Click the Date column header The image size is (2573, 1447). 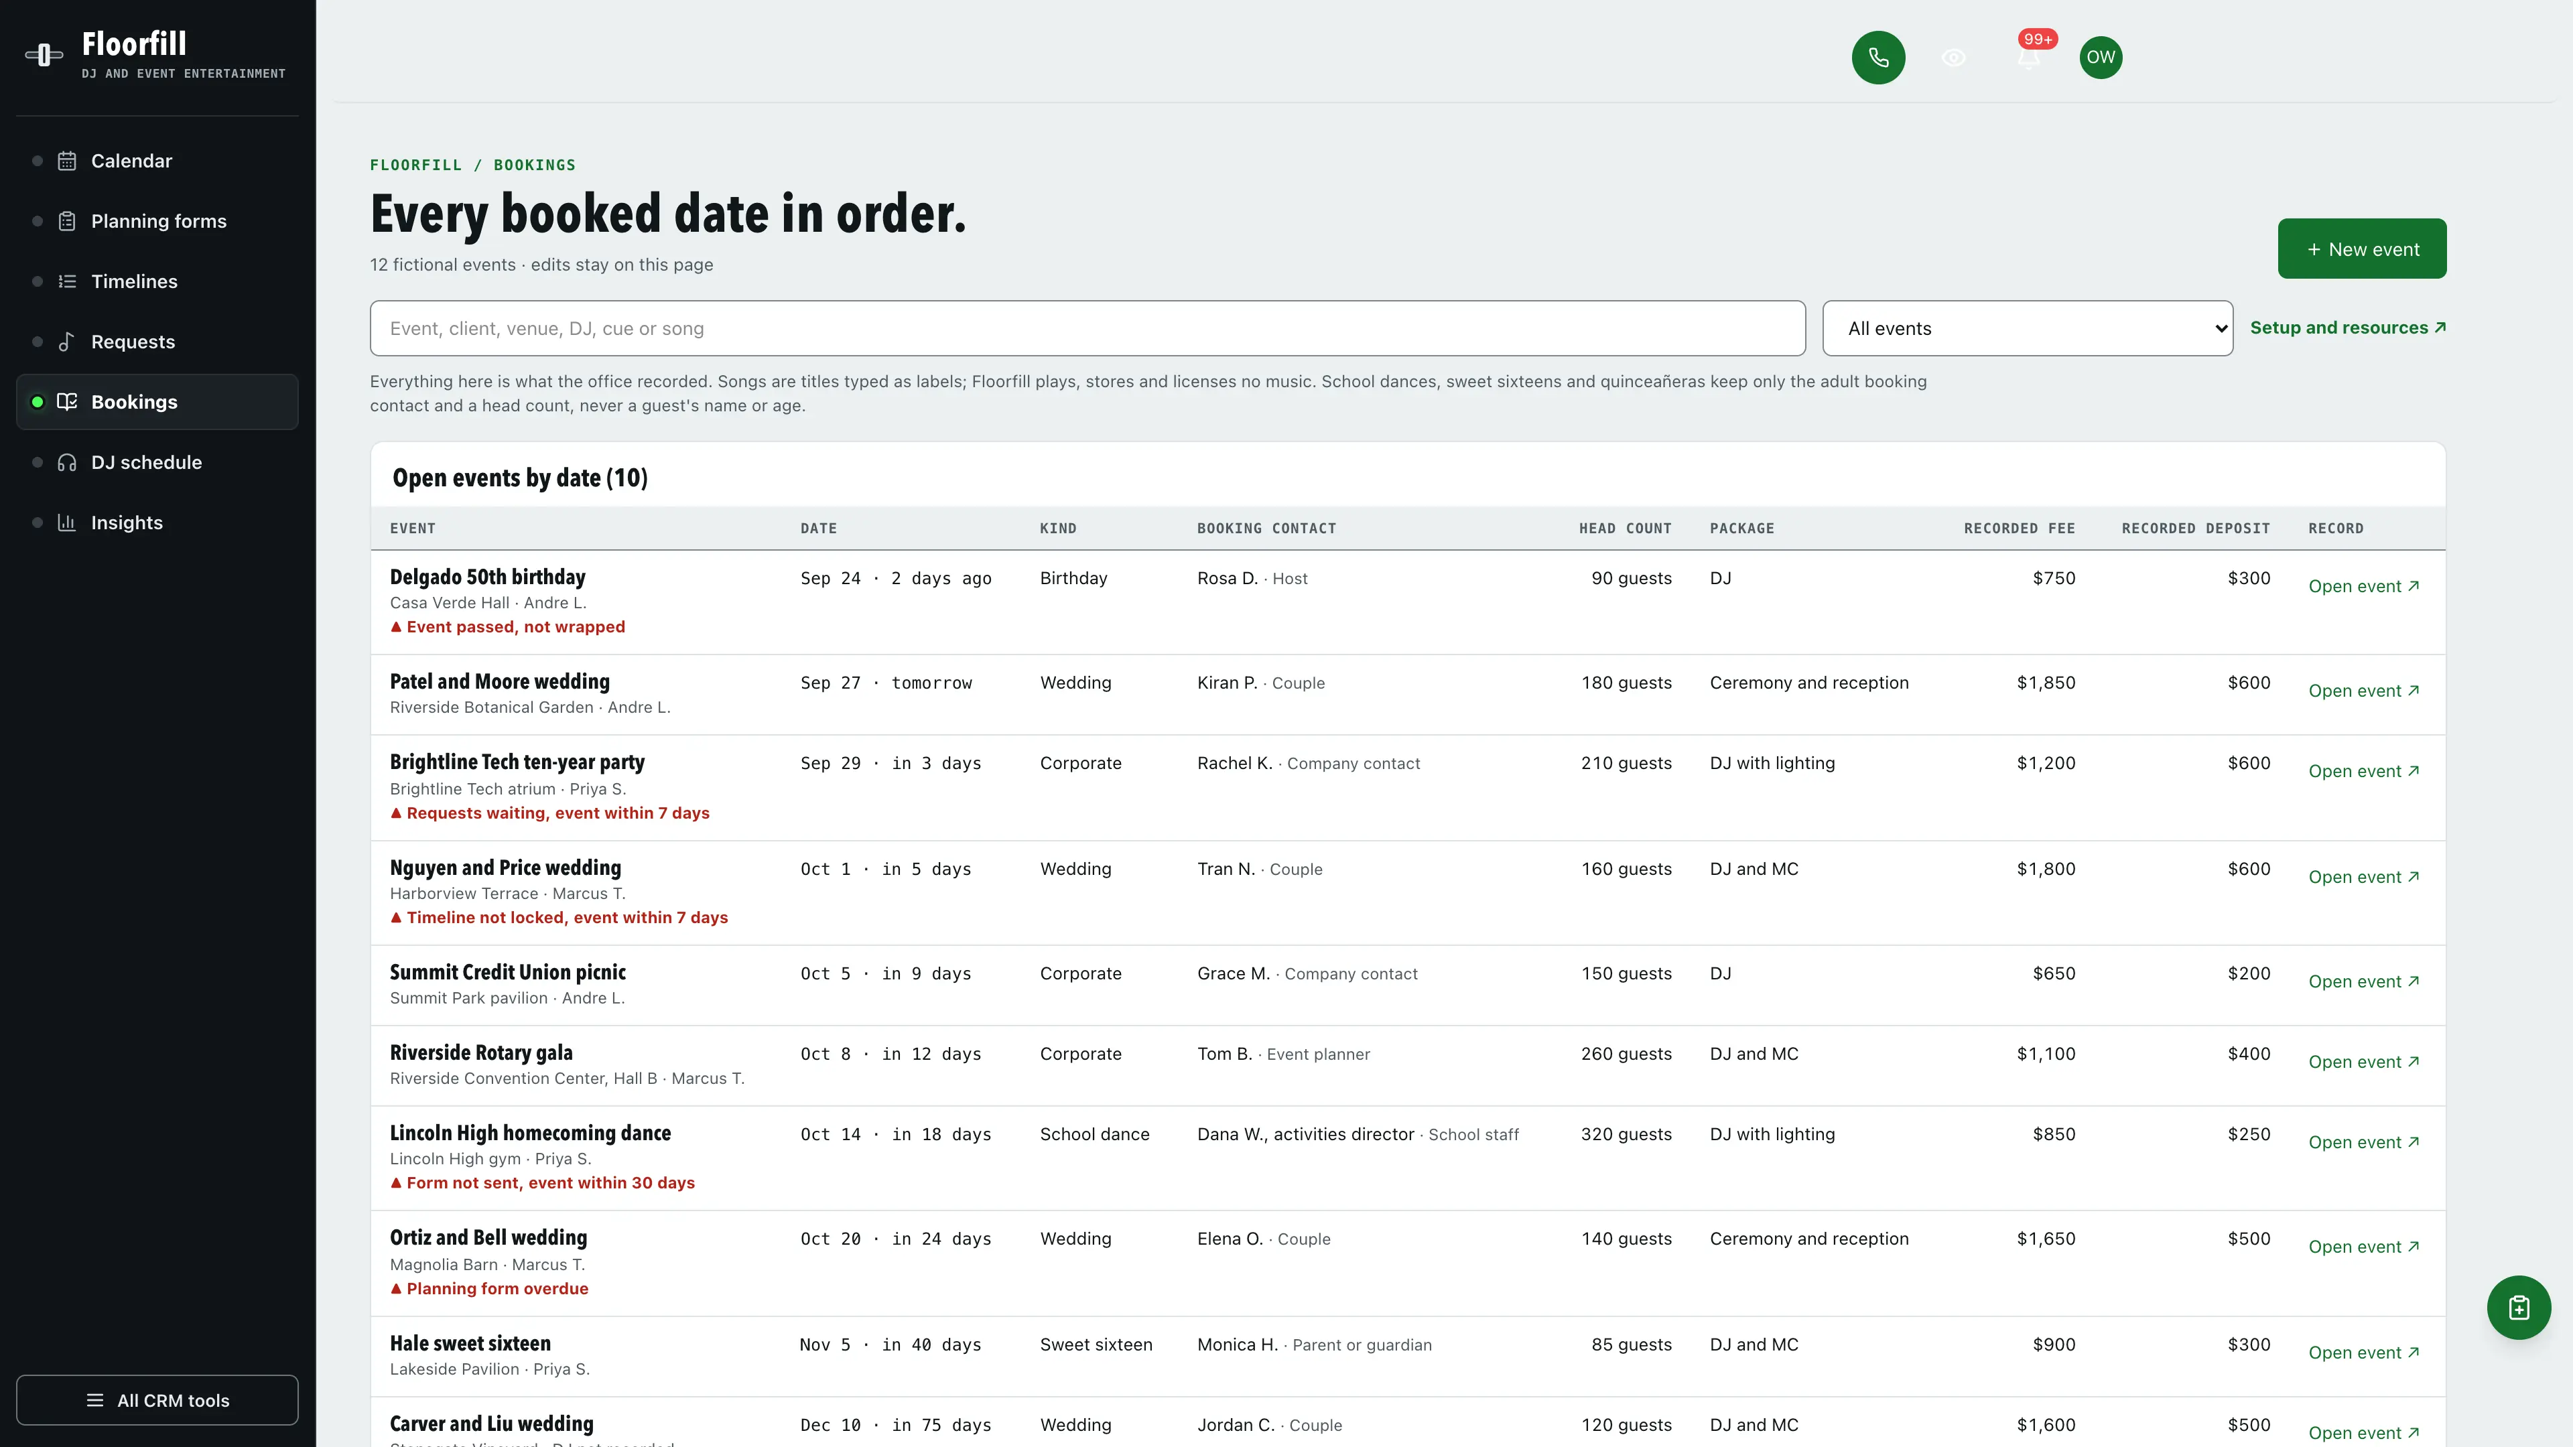[x=818, y=529]
